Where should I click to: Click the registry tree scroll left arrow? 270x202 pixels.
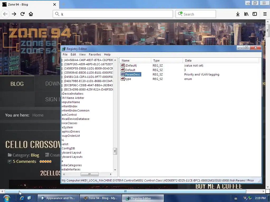pyautogui.click(x=64, y=174)
